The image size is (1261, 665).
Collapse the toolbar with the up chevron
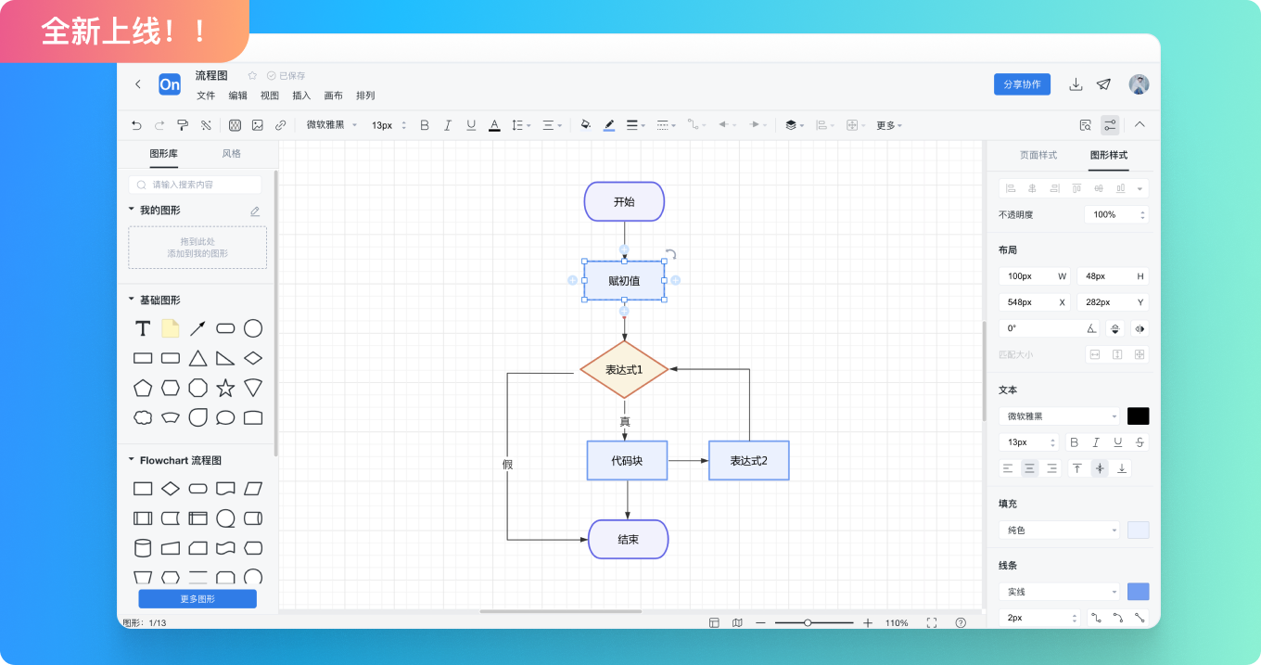coord(1140,125)
